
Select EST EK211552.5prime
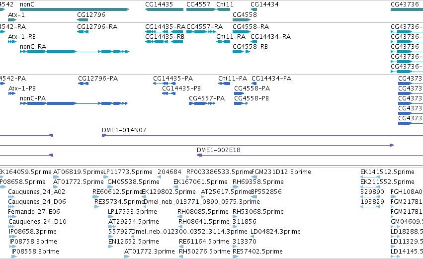tap(387, 182)
